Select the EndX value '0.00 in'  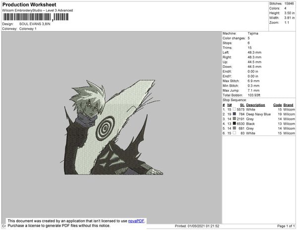click(x=253, y=71)
